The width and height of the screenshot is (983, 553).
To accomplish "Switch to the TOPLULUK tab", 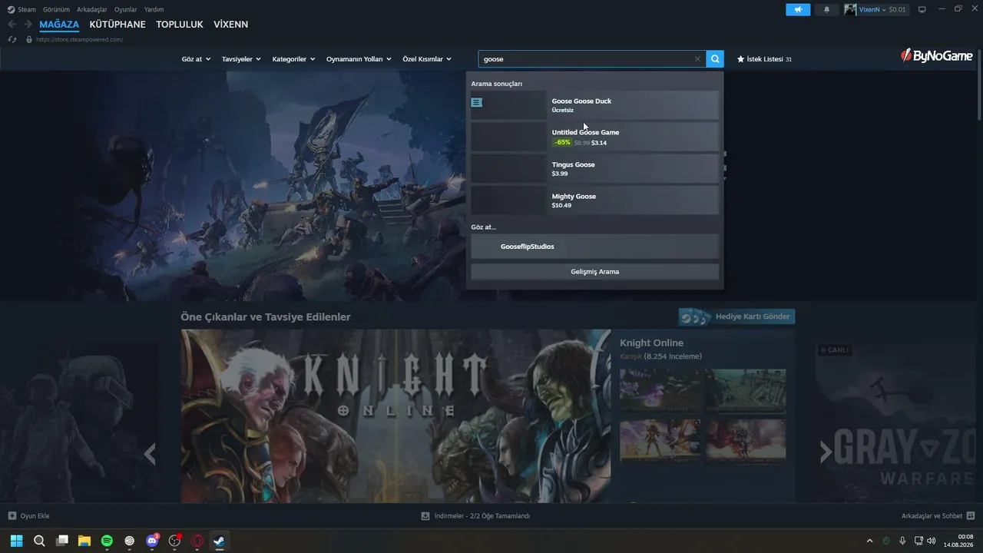I will point(180,25).
